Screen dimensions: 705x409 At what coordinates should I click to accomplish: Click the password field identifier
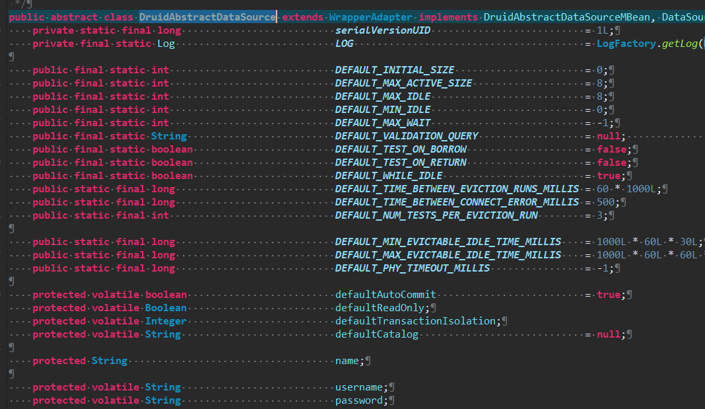[359, 400]
